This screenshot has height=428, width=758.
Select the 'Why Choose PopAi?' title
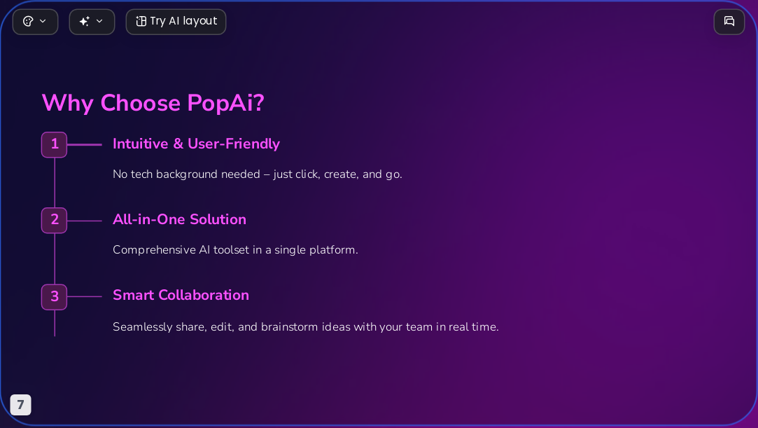153,103
